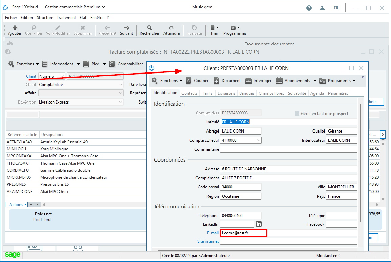Image resolution: width=391 pixels, height=262 pixels.
Task: Open the Rechercher magnifier tool
Action: coord(149,28)
